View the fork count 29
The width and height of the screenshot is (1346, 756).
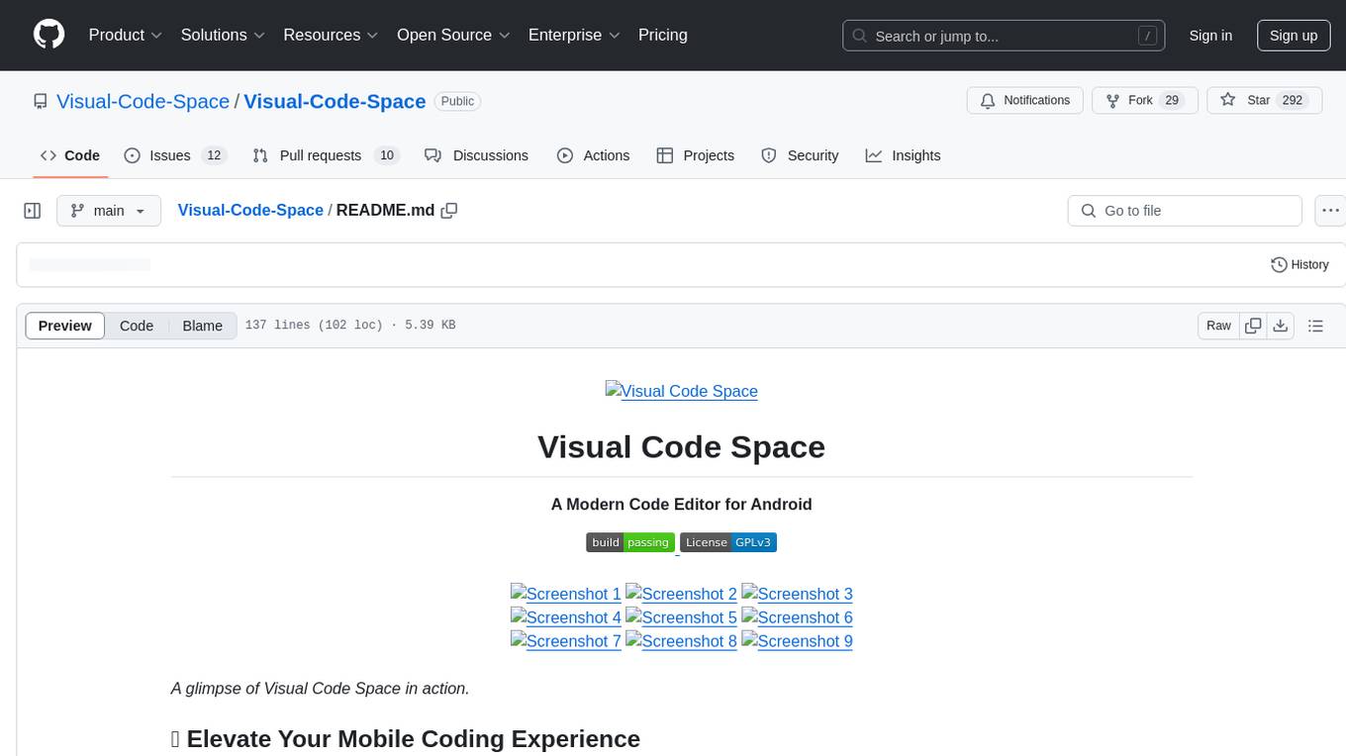pos(1172,100)
